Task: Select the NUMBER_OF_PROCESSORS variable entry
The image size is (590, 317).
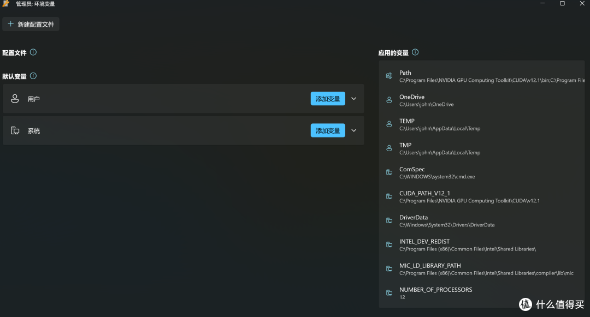Action: coord(481,293)
